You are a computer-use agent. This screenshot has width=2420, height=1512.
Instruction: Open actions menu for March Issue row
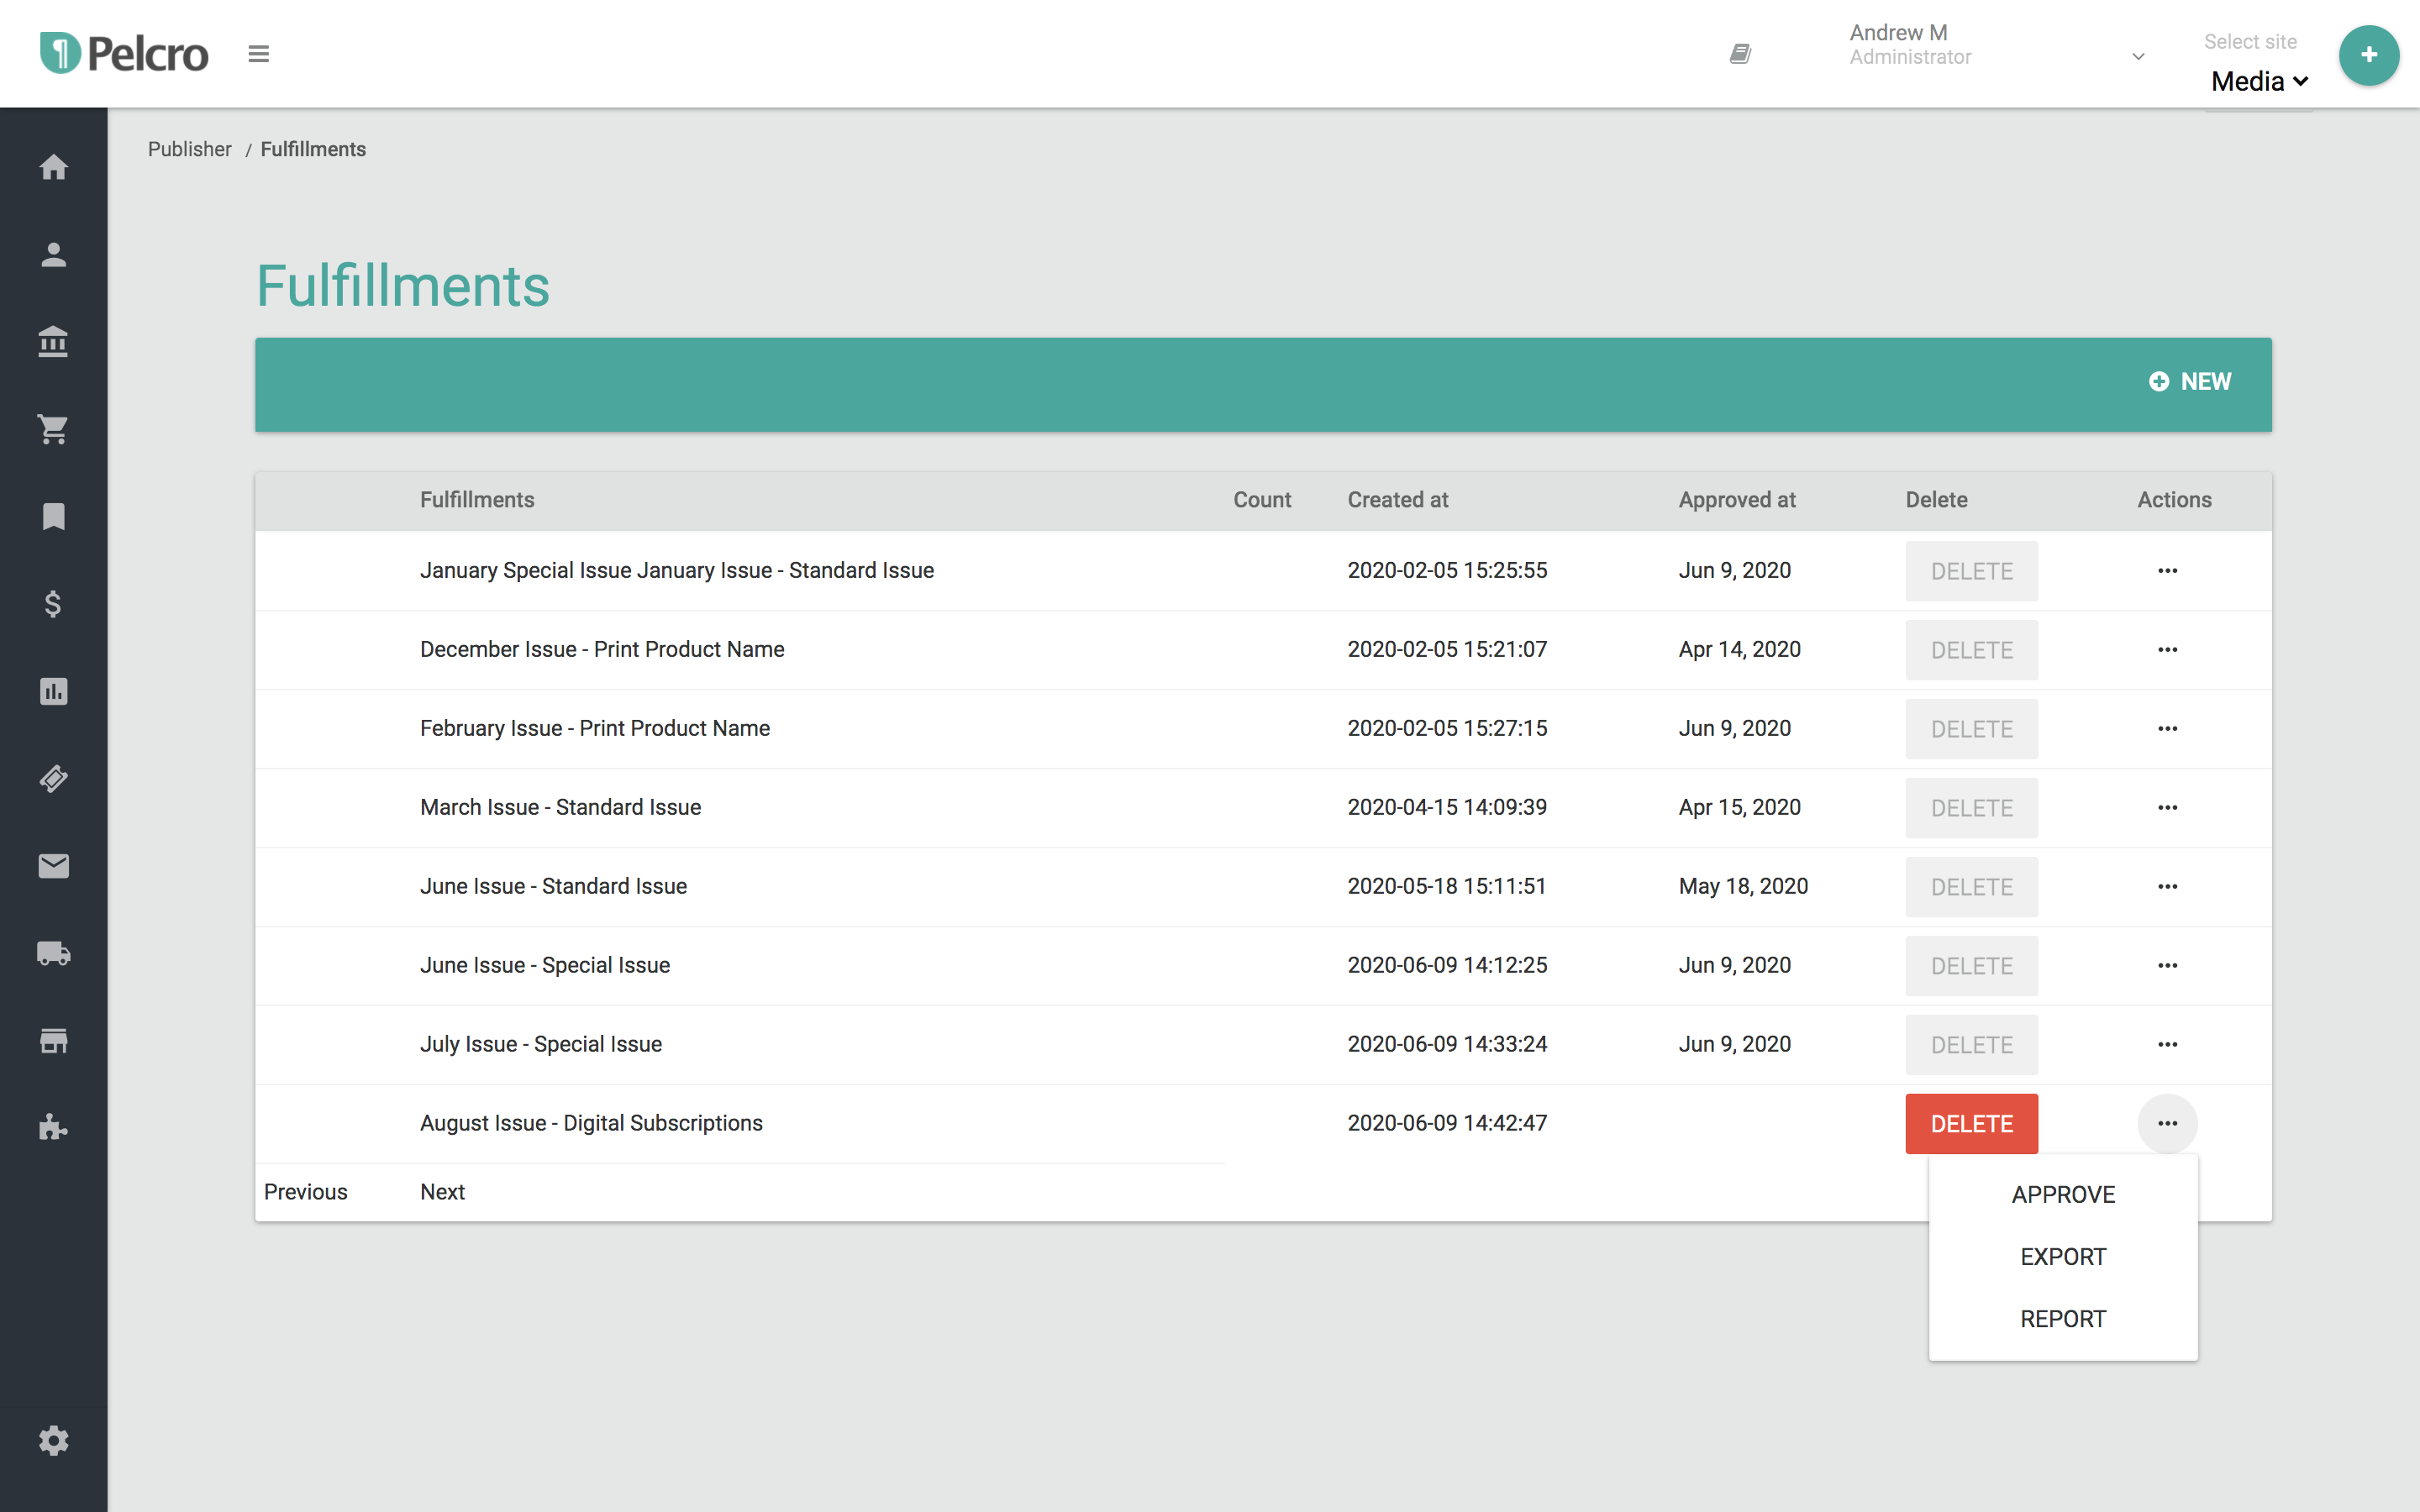point(2167,808)
